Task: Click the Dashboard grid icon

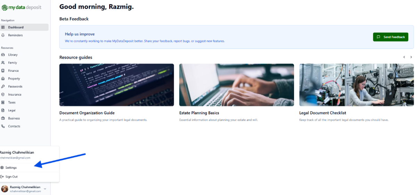Action: pyautogui.click(x=3, y=27)
